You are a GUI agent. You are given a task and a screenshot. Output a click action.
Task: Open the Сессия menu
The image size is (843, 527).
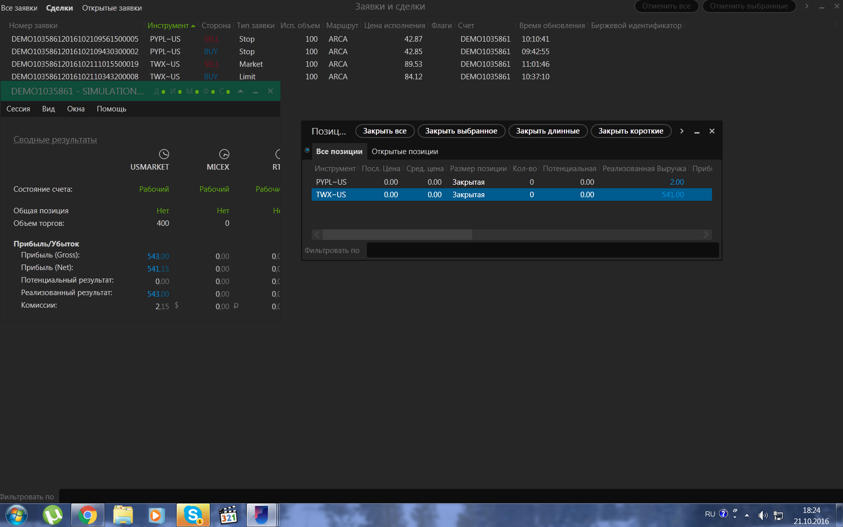point(18,109)
